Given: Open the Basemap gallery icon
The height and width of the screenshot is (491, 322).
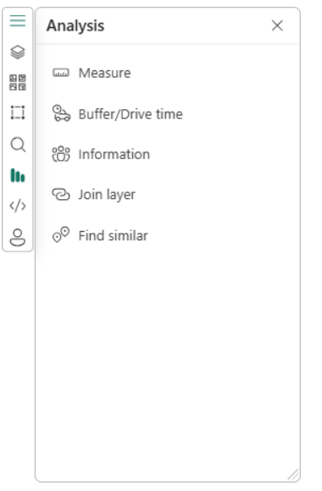Looking at the screenshot, I should pyautogui.click(x=18, y=82).
